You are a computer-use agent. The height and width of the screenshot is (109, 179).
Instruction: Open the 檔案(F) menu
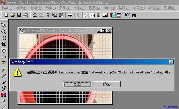pyautogui.click(x=7, y=8)
